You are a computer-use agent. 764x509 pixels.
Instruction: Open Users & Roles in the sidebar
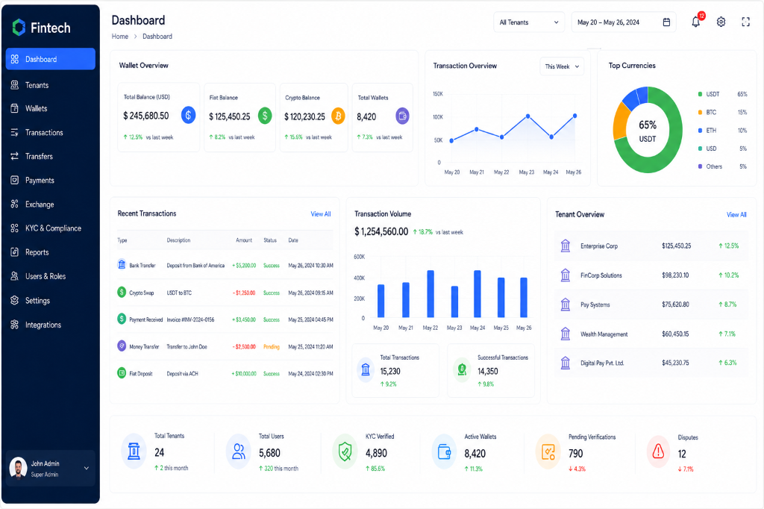click(x=51, y=276)
